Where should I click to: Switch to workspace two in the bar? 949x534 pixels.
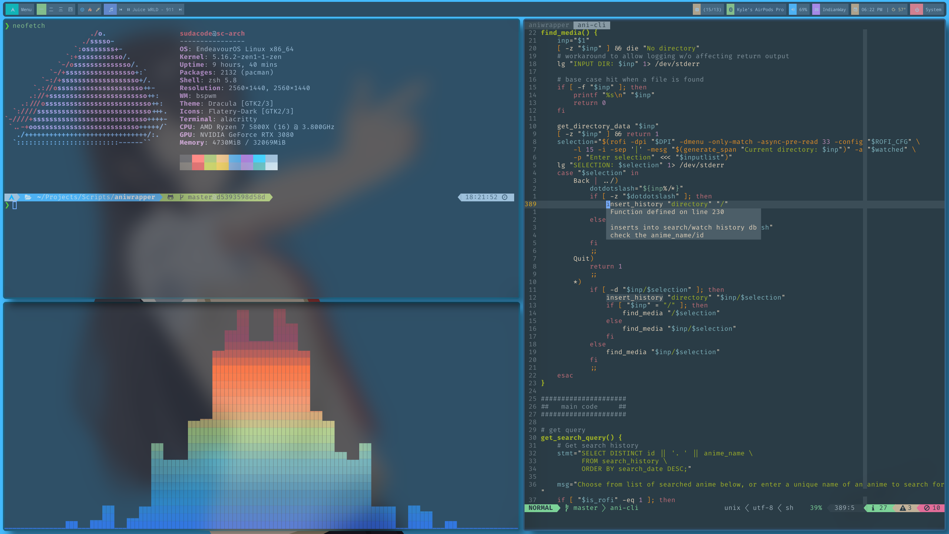(51, 10)
